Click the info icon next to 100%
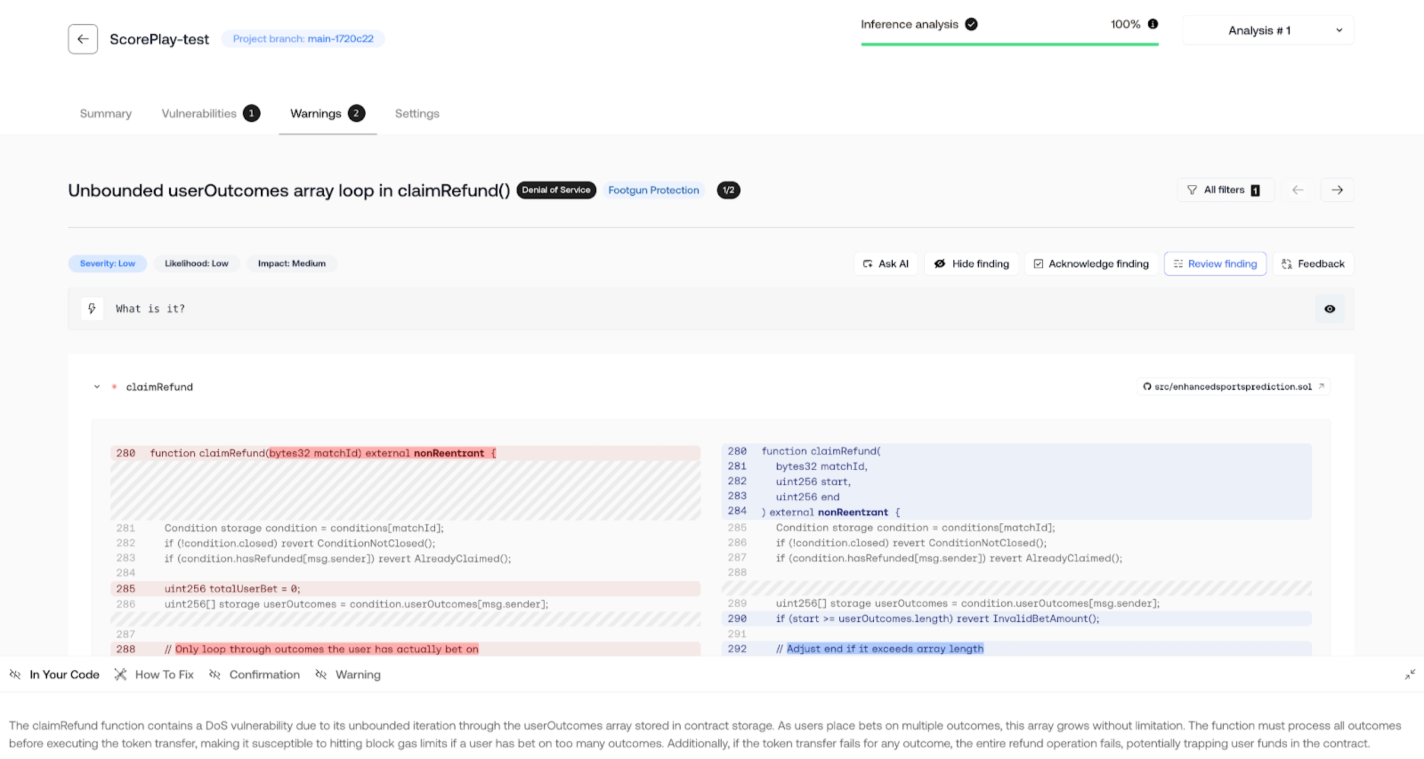Screen dimensions: 1424x759 1153,24
